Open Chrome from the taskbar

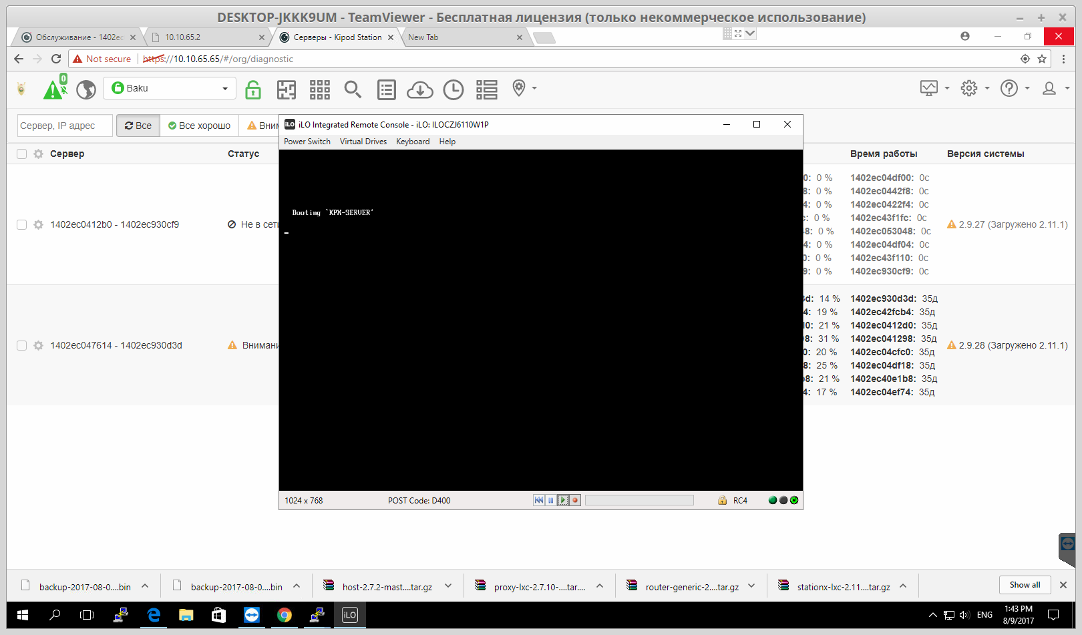[285, 615]
